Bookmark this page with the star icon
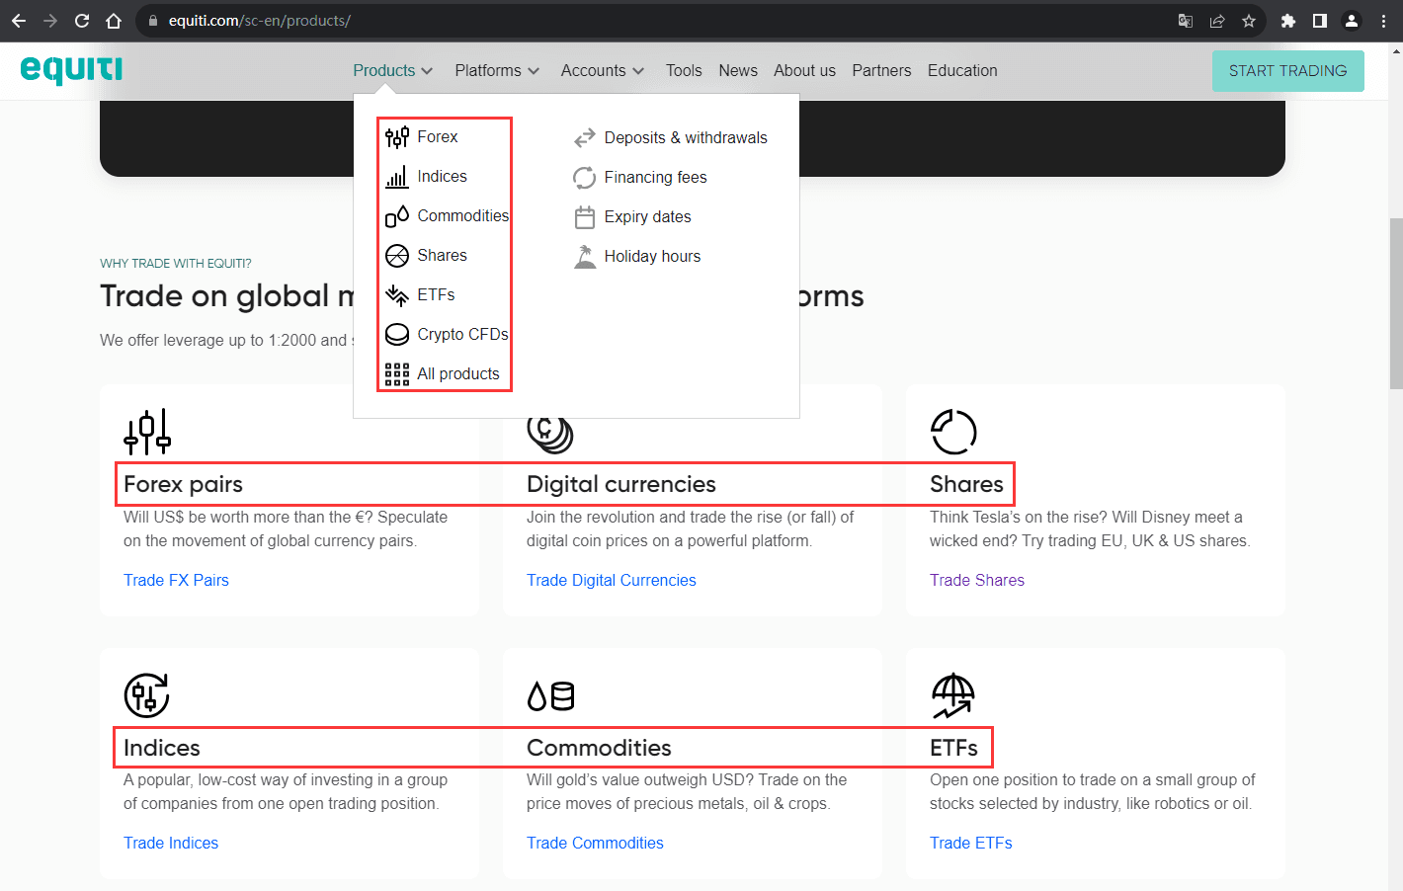The width and height of the screenshot is (1403, 891). [x=1249, y=21]
